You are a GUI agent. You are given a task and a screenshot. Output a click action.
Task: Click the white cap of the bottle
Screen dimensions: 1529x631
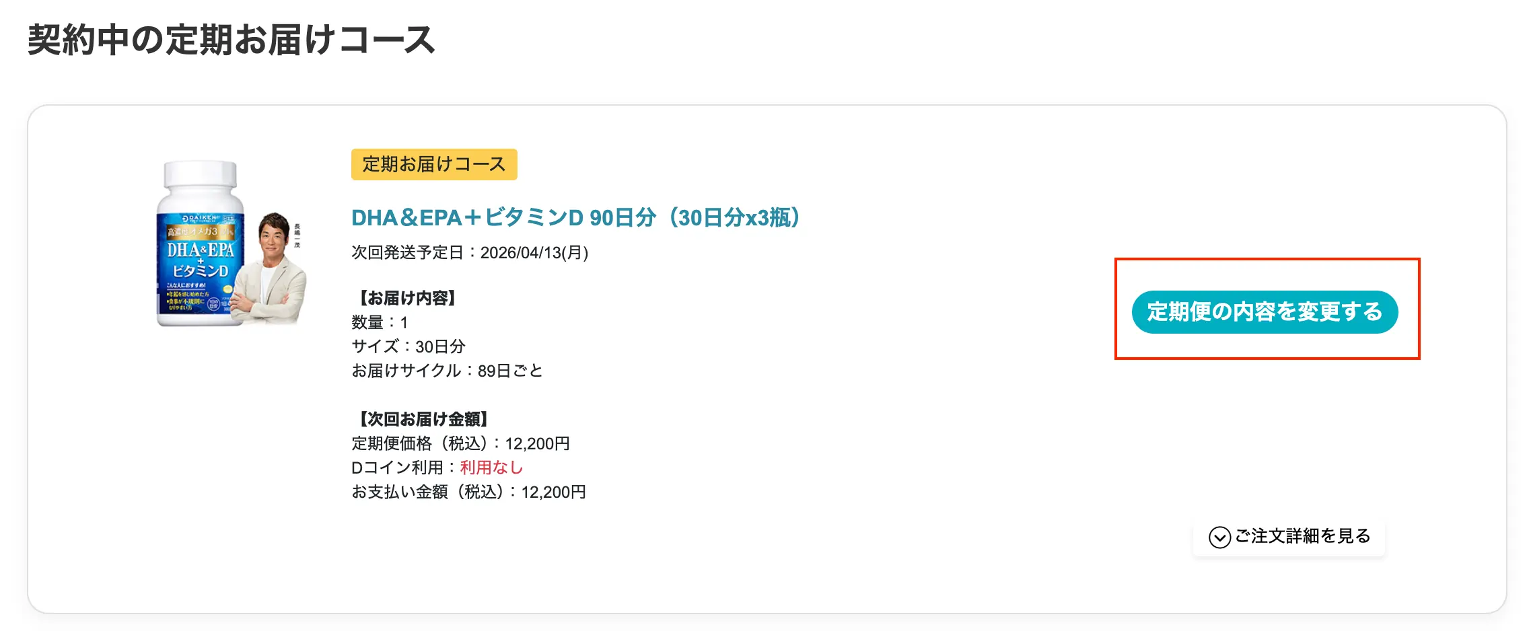201,176
